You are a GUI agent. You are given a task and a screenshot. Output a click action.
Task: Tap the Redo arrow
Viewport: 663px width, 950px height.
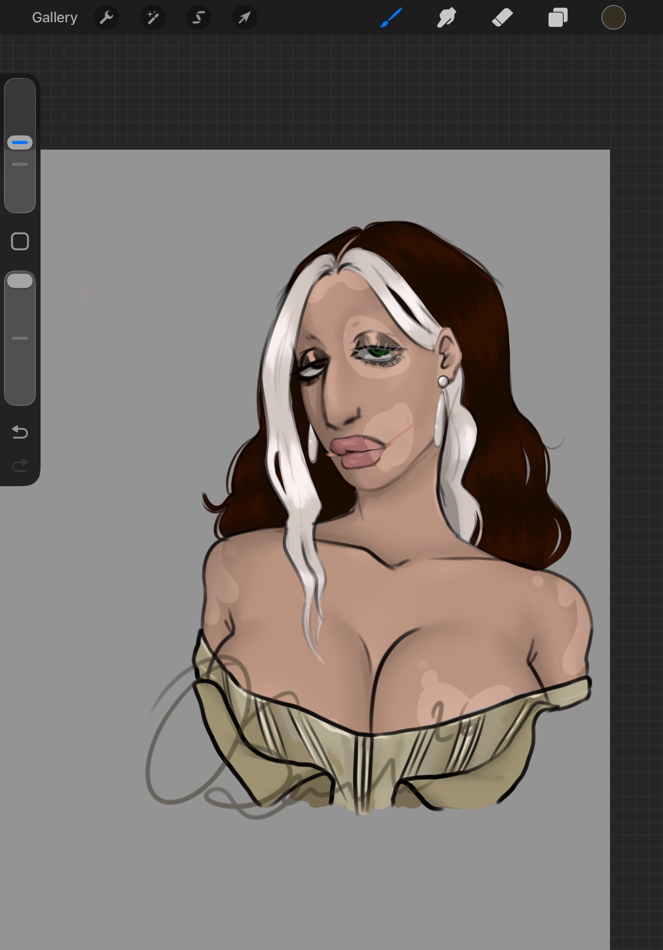click(20, 465)
